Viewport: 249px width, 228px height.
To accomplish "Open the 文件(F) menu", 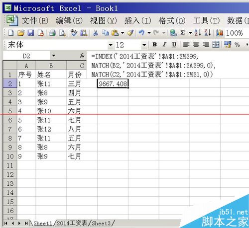I will 35,21.
